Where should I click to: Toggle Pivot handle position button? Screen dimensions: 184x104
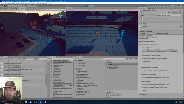[26, 5]
